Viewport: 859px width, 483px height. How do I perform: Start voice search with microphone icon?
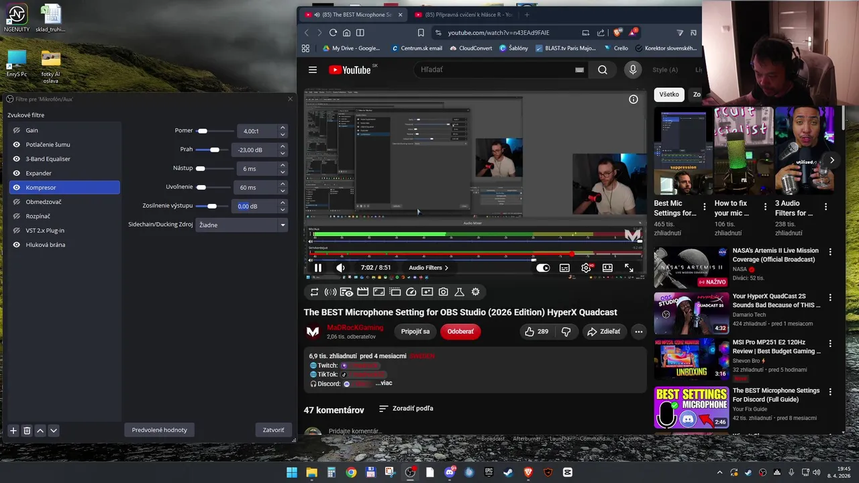(632, 70)
